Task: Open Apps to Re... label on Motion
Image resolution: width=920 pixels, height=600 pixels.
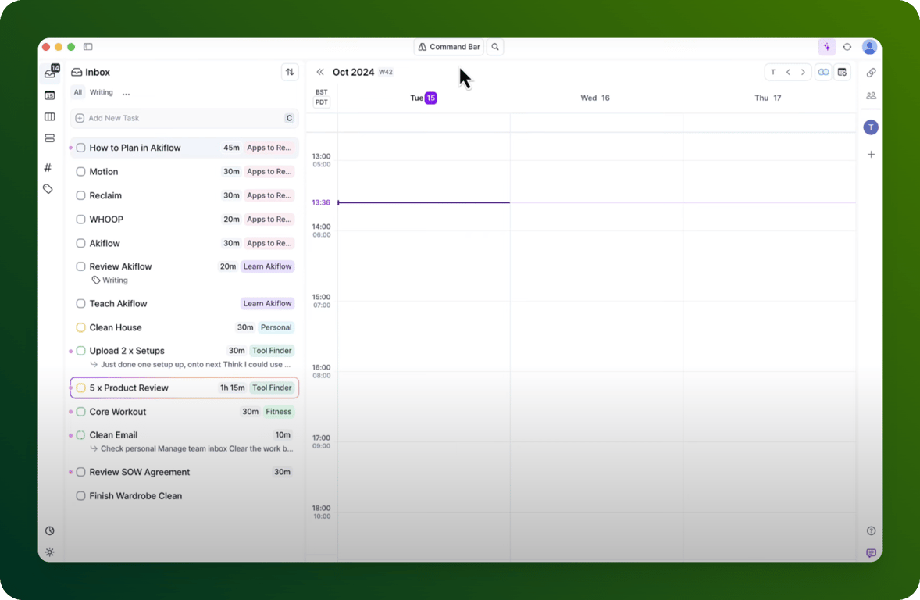Action: click(269, 171)
